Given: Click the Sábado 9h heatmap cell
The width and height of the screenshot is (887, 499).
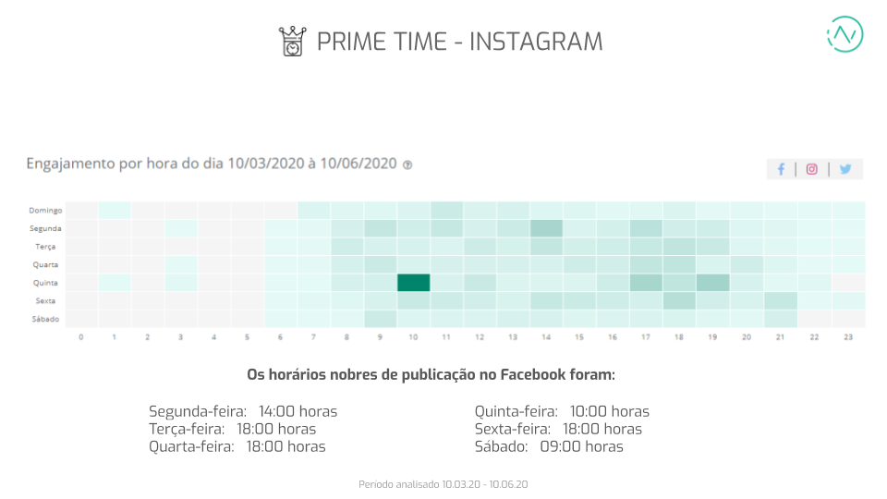Looking at the screenshot, I should tap(381, 319).
